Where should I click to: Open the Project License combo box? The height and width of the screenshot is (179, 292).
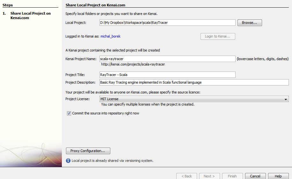point(194,99)
